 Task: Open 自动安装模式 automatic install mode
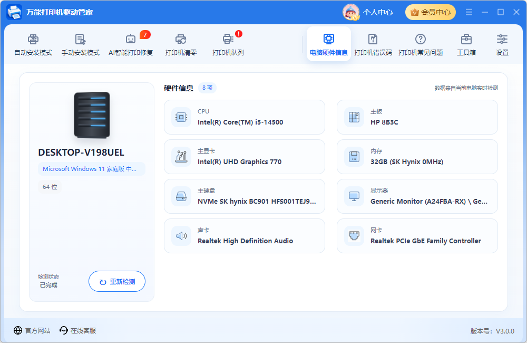click(33, 44)
